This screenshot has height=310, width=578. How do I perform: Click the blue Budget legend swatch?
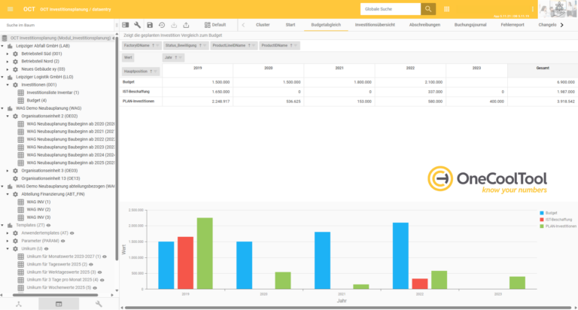pos(543,213)
